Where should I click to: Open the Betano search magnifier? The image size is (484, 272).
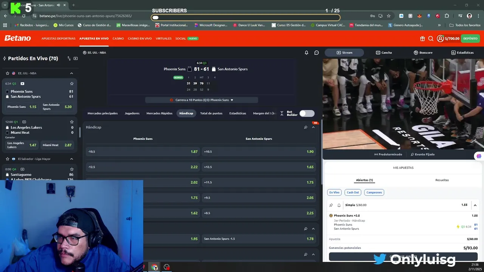pos(431,39)
